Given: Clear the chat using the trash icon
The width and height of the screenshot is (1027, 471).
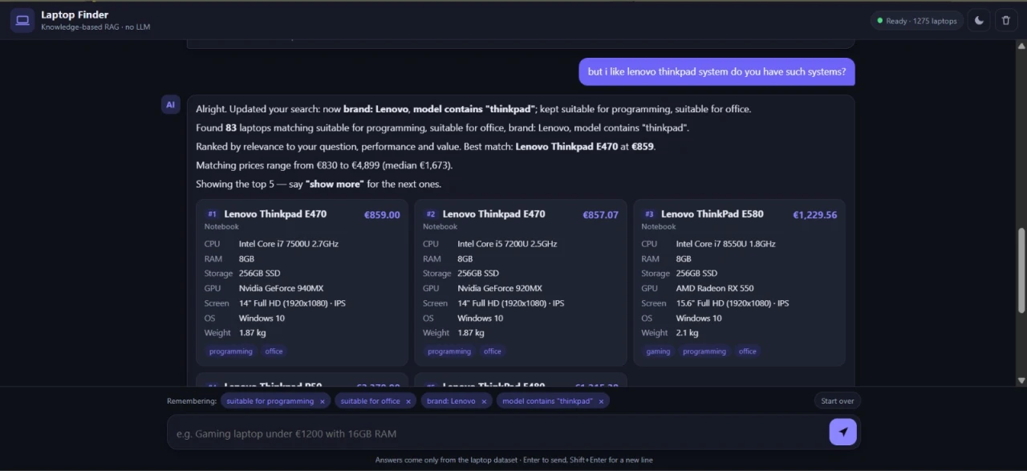Looking at the screenshot, I should coord(1006,21).
